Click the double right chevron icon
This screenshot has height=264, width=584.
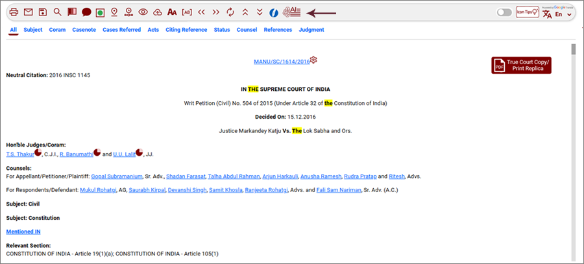pyautogui.click(x=215, y=12)
